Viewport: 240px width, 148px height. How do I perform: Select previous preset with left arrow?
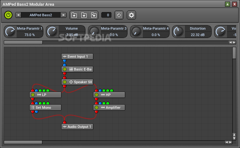(18, 15)
